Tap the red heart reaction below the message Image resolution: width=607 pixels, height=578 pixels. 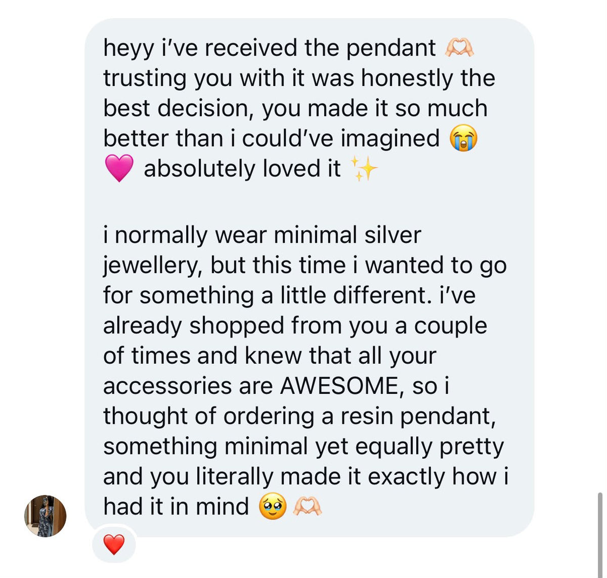tap(114, 544)
